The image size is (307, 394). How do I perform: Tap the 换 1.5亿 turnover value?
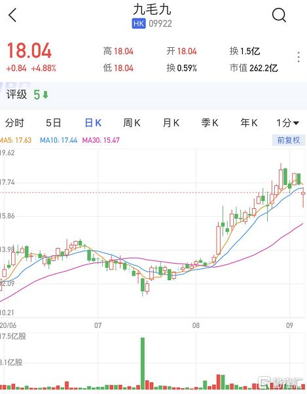click(x=245, y=51)
